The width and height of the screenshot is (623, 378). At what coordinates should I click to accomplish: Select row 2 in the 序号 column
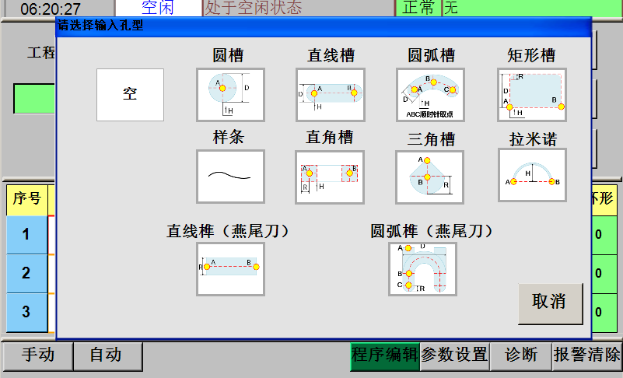(x=26, y=273)
